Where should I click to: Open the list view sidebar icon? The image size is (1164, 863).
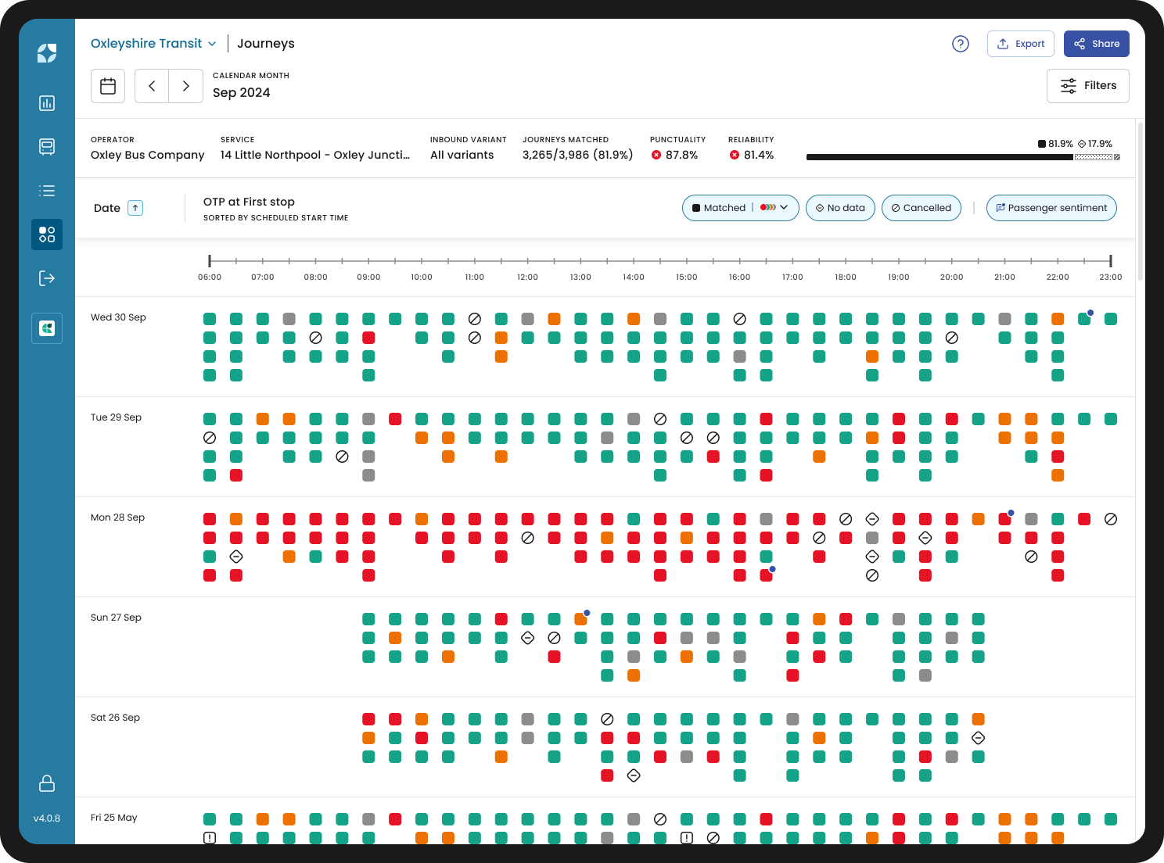tap(47, 191)
